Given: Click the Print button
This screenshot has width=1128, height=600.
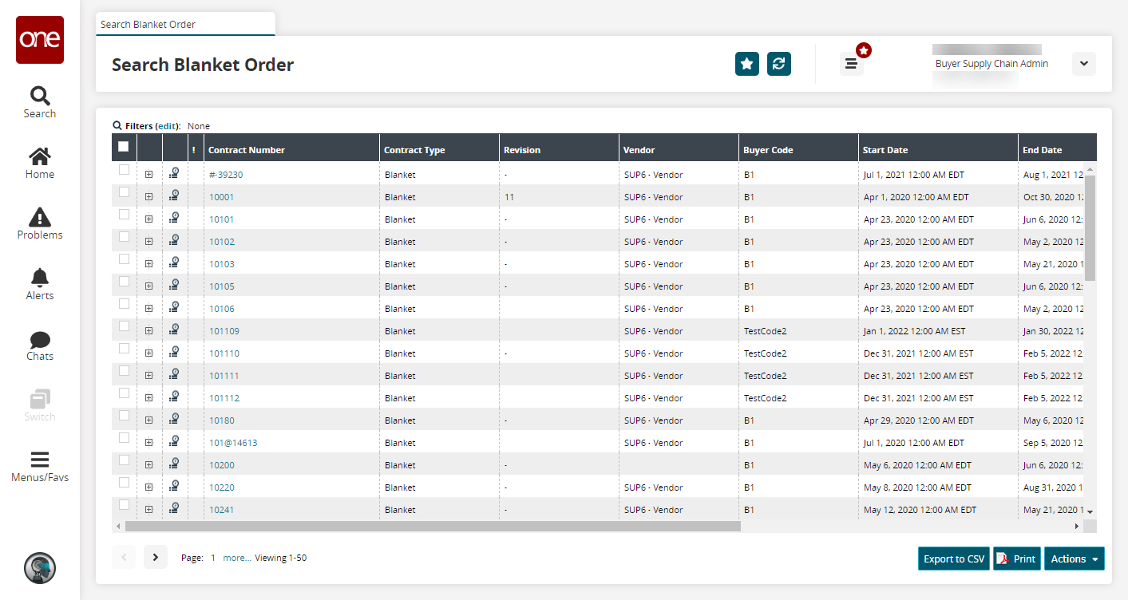Looking at the screenshot, I should (1017, 559).
